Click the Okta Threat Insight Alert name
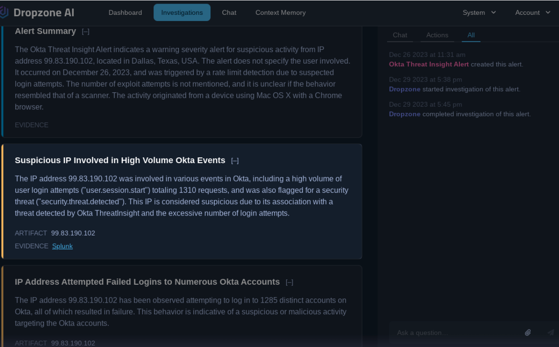Image resolution: width=559 pixels, height=347 pixels. (x=429, y=64)
